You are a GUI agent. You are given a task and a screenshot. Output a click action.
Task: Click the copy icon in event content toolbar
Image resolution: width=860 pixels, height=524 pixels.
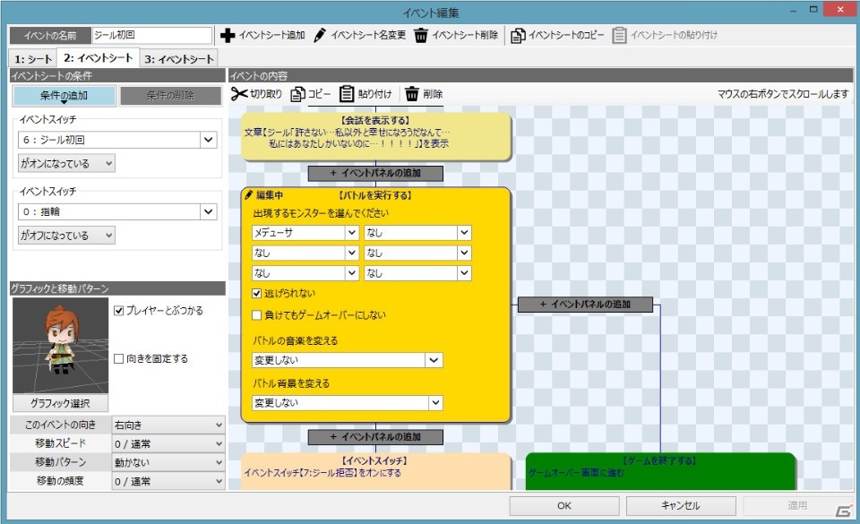pyautogui.click(x=297, y=94)
